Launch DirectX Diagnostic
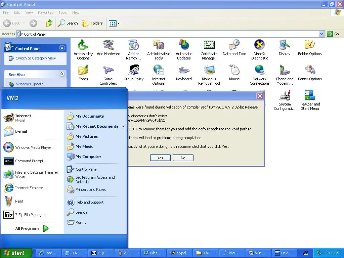The image size is (344, 258). pyautogui.click(x=260, y=50)
